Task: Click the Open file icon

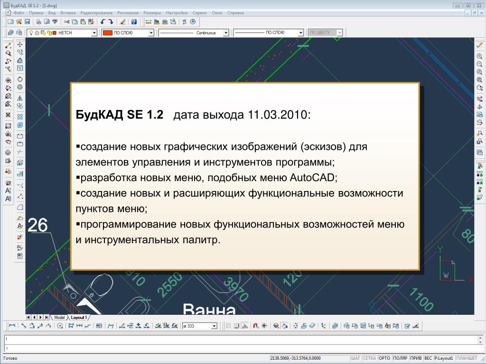Action: 19,22
